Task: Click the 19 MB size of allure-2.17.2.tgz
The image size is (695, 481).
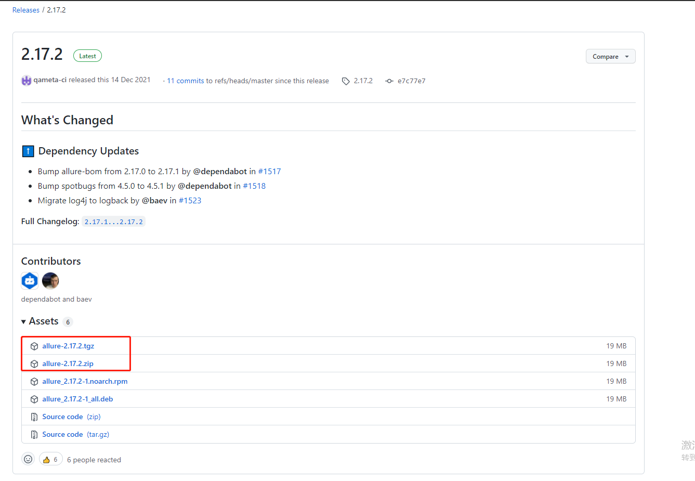Action: 617,346
